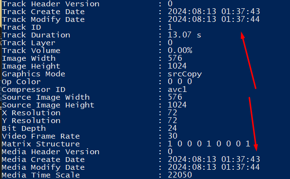Click the Source Image Width label
This screenshot has height=179, width=290.
pos(46,97)
